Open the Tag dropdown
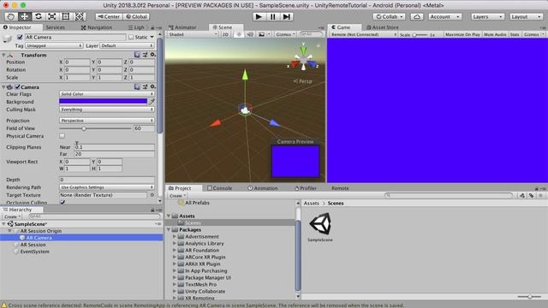The width and height of the screenshot is (548, 308). (x=54, y=45)
